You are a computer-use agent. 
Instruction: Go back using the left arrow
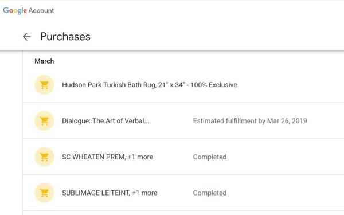(x=26, y=37)
